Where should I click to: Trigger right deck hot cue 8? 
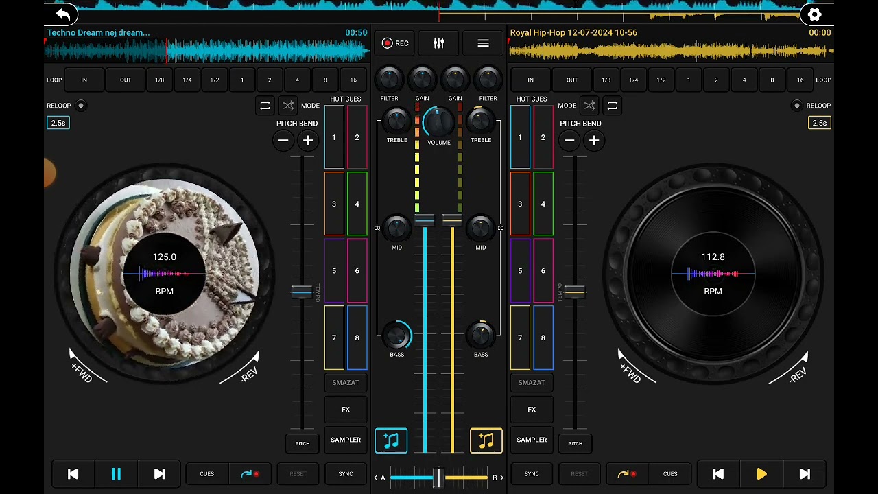543,338
